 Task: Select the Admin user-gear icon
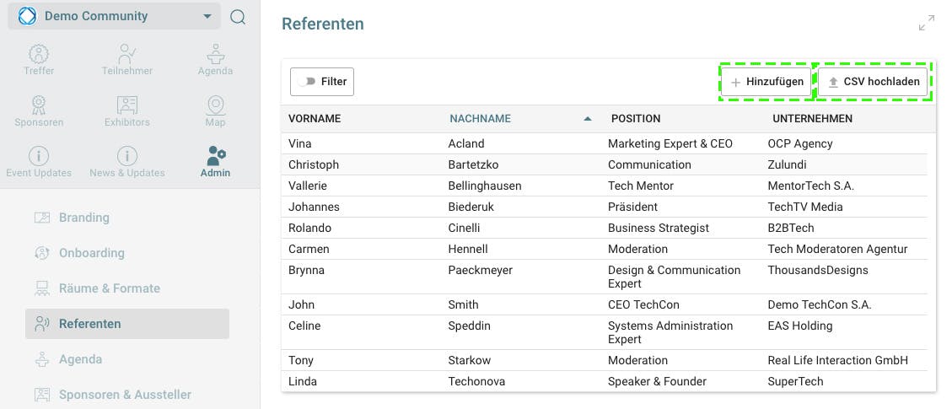pos(215,156)
